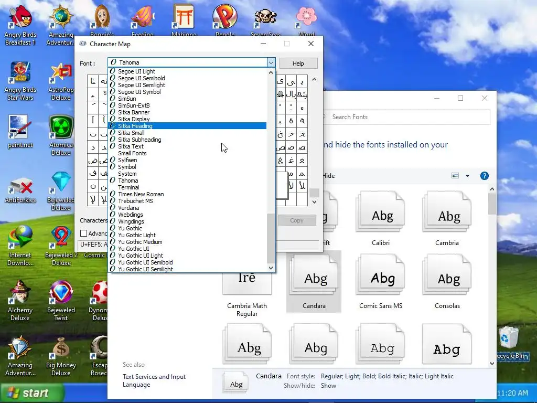Click the font list scrollbar down arrow
The height and width of the screenshot is (403, 537).
(x=271, y=268)
